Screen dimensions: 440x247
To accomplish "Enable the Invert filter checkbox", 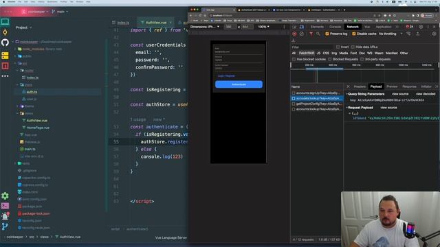I will coord(338,47).
